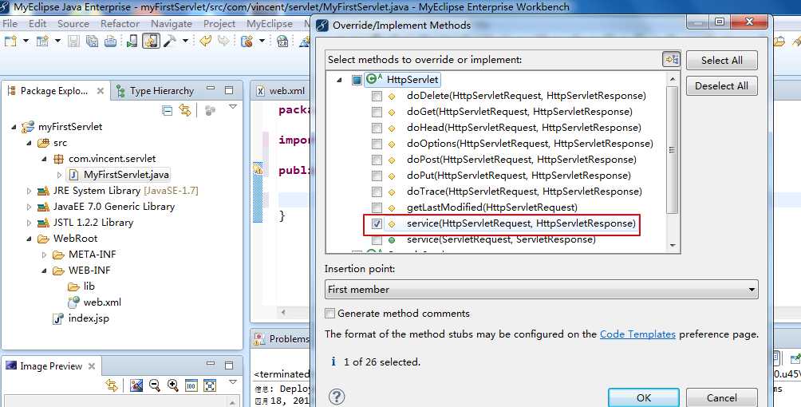This screenshot has height=407, width=801.
Task: Click Link with Editor in Package Explorer
Action: click(x=185, y=110)
